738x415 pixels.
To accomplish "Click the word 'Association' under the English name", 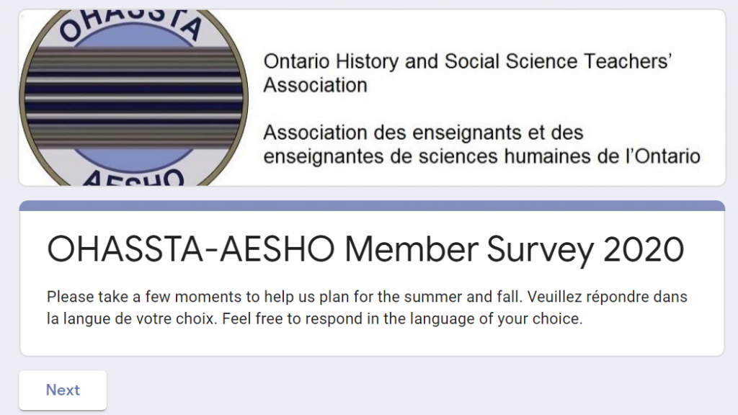I will click(x=316, y=85).
